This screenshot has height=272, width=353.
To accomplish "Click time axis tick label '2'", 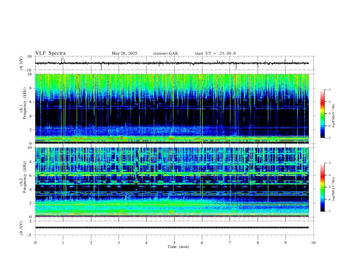I will click(91, 243).
